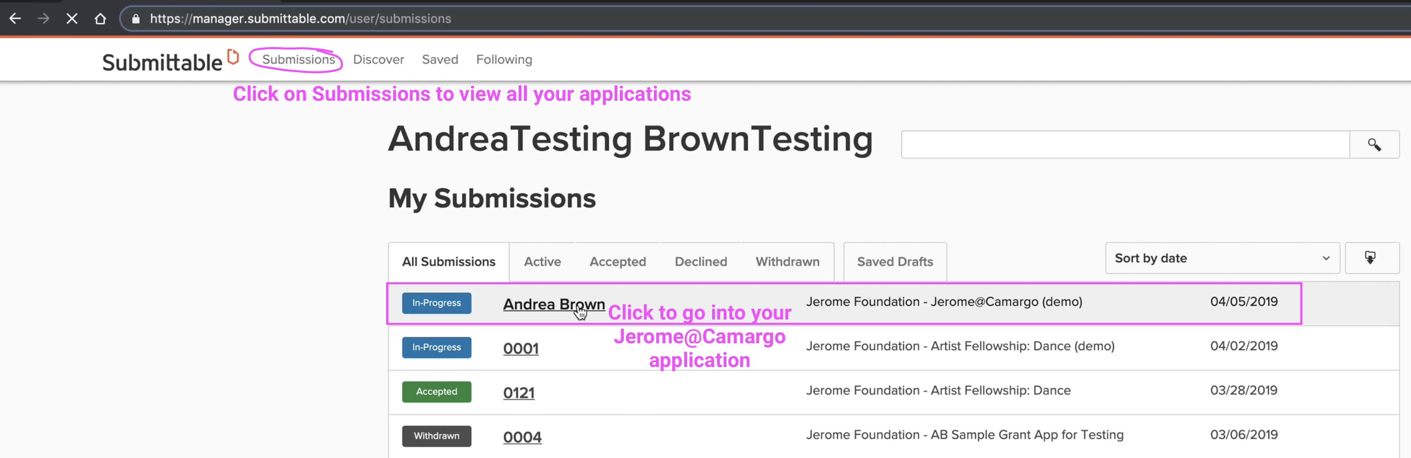Screen dimensions: 1411x458
Task: Focus the submissions search input field
Action: (1126, 145)
